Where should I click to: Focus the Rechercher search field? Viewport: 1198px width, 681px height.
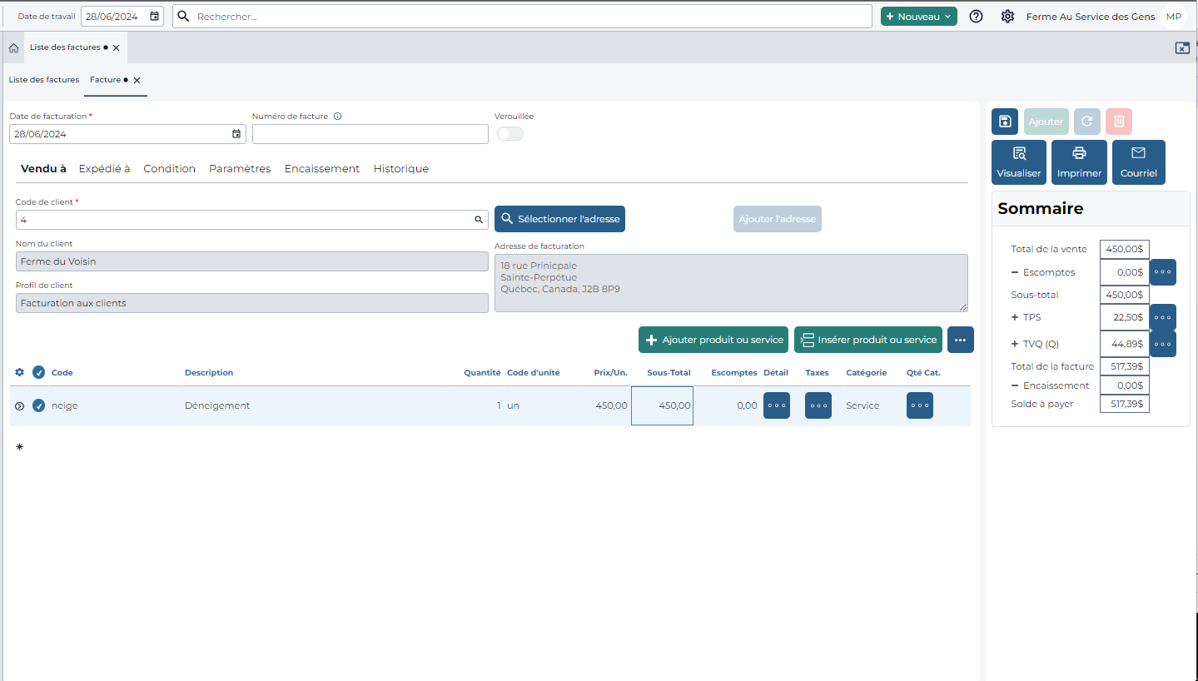(x=522, y=17)
